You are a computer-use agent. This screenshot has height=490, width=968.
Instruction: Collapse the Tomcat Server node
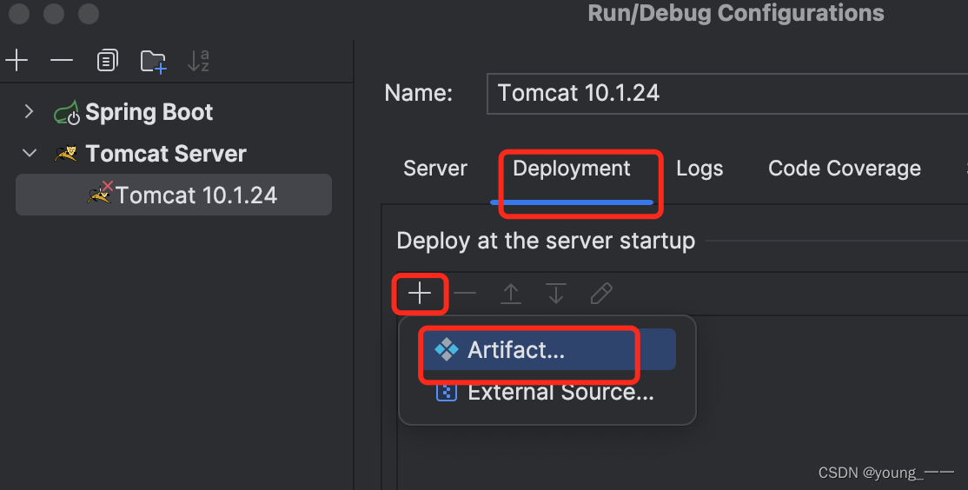(29, 153)
